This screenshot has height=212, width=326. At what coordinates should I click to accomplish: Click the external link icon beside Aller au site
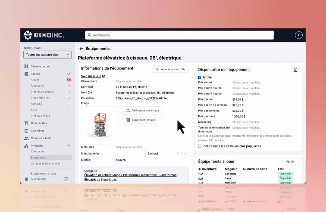(x=66, y=179)
